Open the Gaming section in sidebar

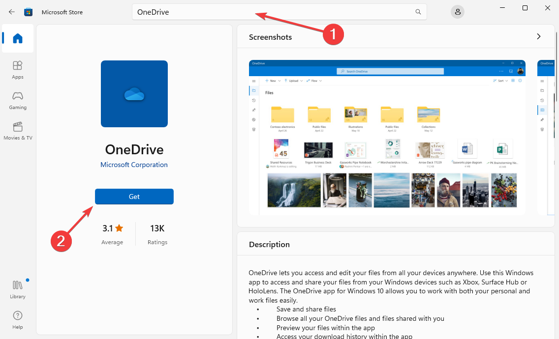click(18, 100)
